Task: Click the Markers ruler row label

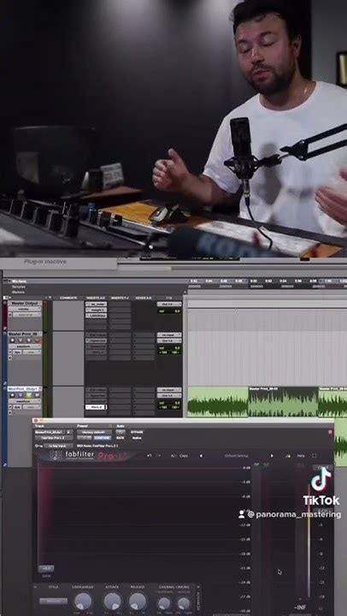Action: click(x=19, y=292)
